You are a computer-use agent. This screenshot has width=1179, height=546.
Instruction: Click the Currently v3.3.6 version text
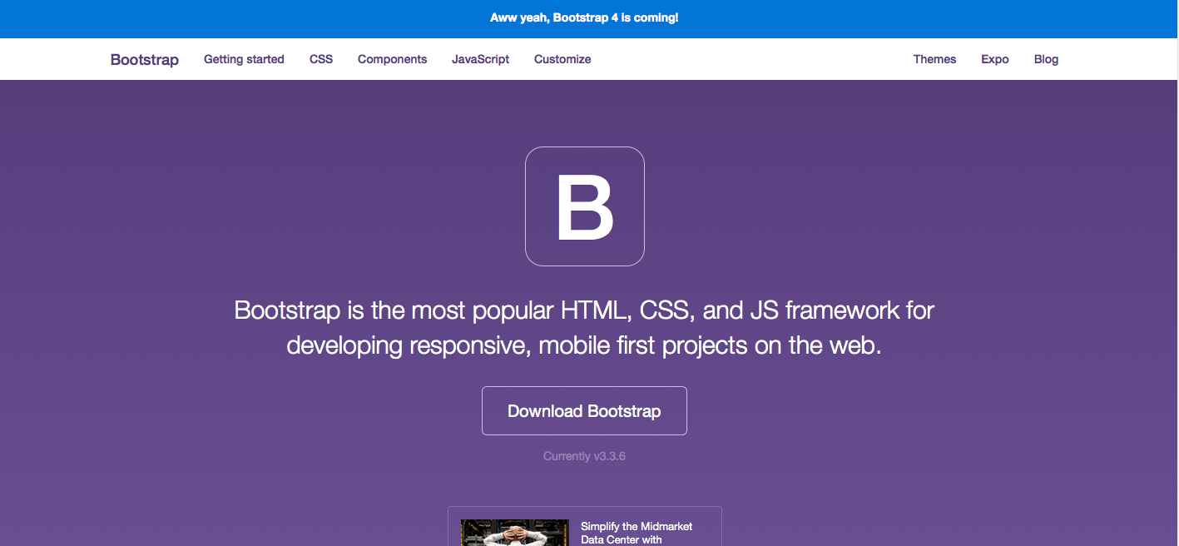(x=584, y=456)
